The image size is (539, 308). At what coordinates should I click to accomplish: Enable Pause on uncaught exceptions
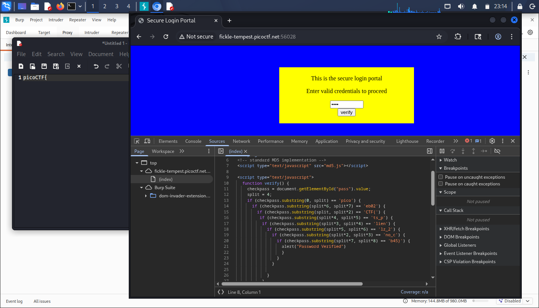click(x=441, y=177)
